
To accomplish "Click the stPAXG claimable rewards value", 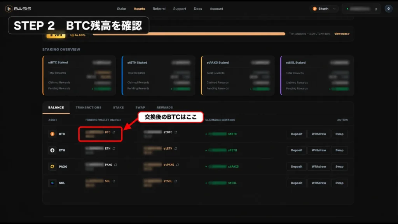I will (222, 166).
